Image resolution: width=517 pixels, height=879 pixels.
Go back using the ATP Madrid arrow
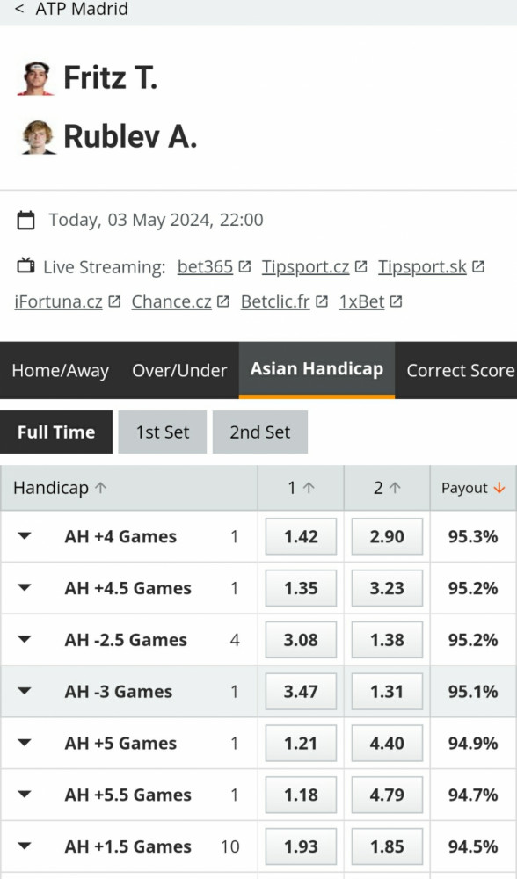point(19,9)
